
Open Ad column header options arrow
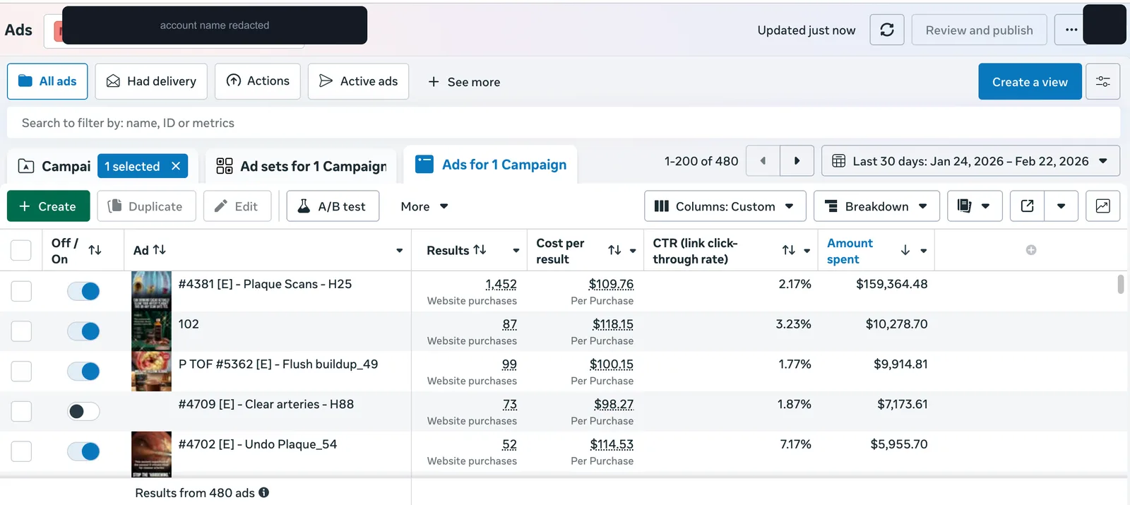point(399,251)
